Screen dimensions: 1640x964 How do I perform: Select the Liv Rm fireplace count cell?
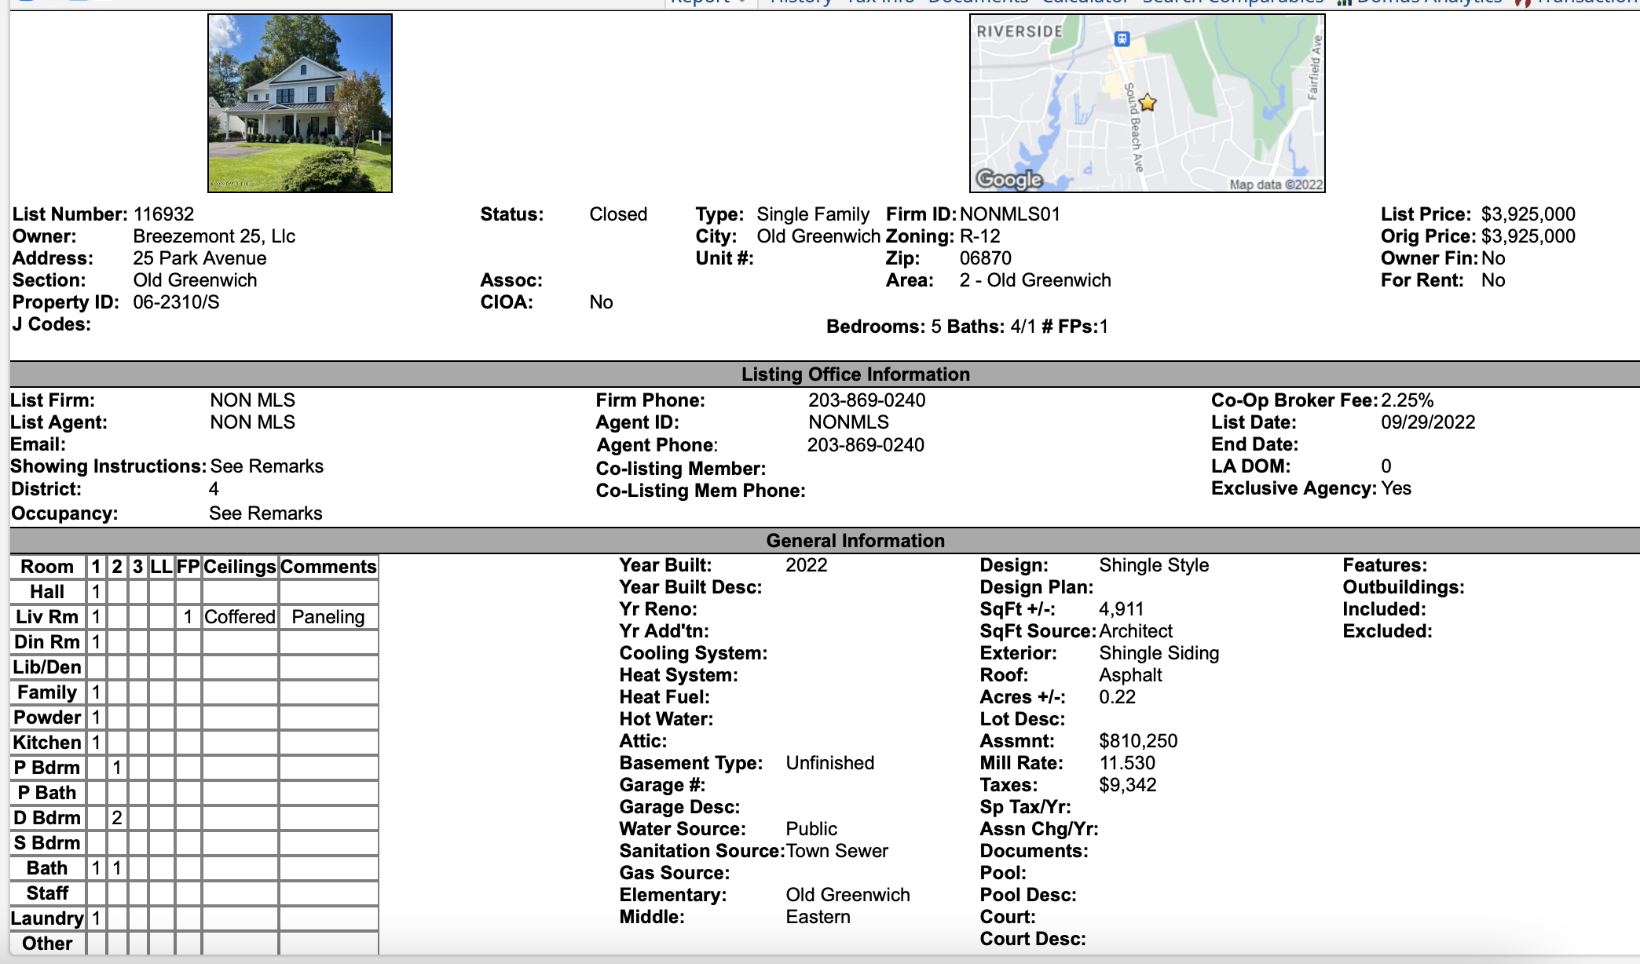(x=188, y=617)
